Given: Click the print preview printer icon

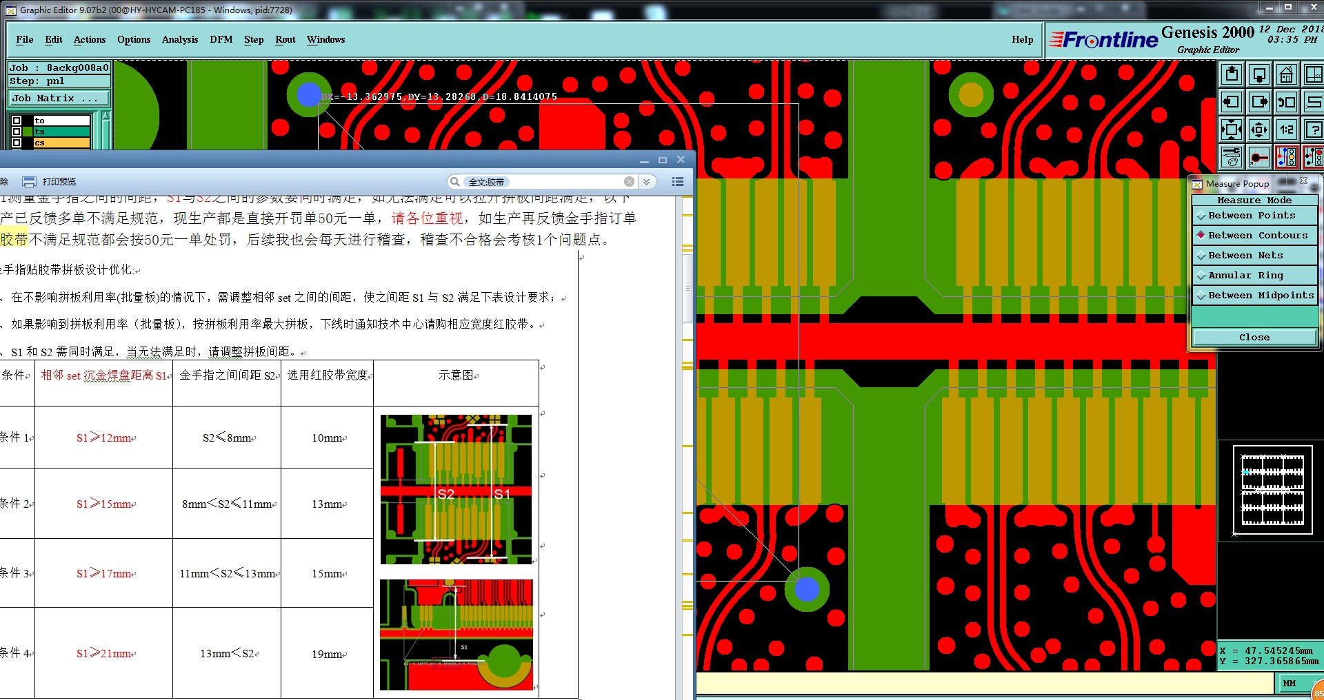Looking at the screenshot, I should (x=29, y=182).
